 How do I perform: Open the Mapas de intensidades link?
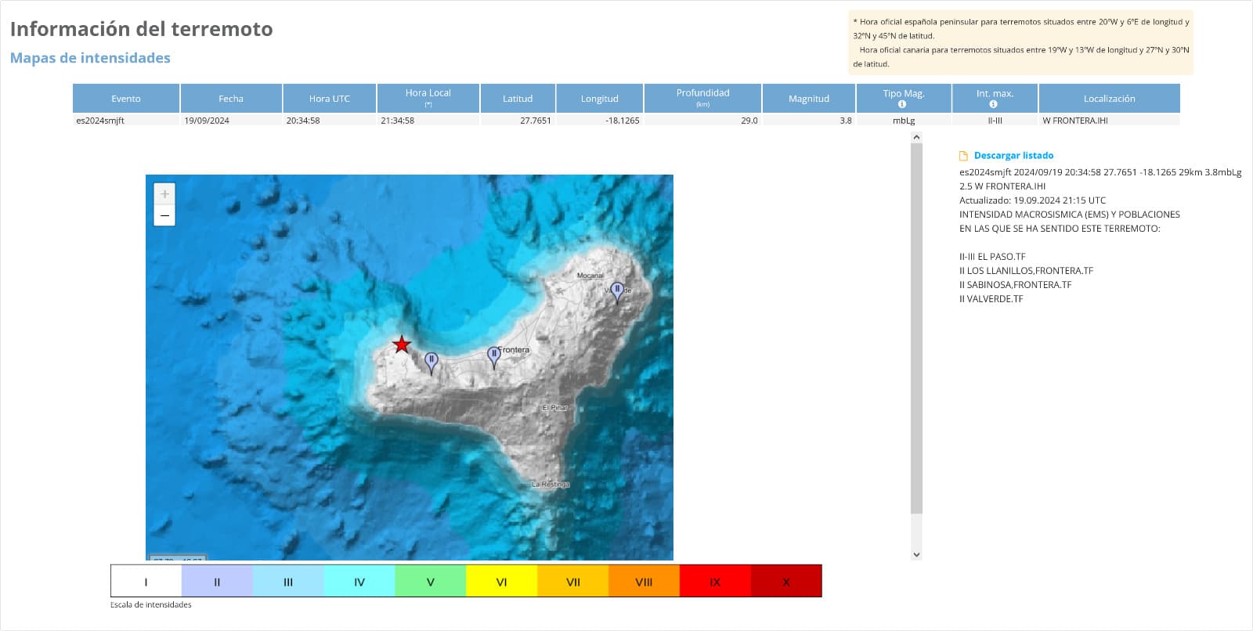point(90,58)
